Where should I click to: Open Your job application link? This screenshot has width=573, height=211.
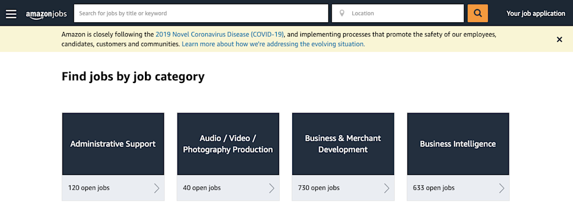click(x=536, y=14)
